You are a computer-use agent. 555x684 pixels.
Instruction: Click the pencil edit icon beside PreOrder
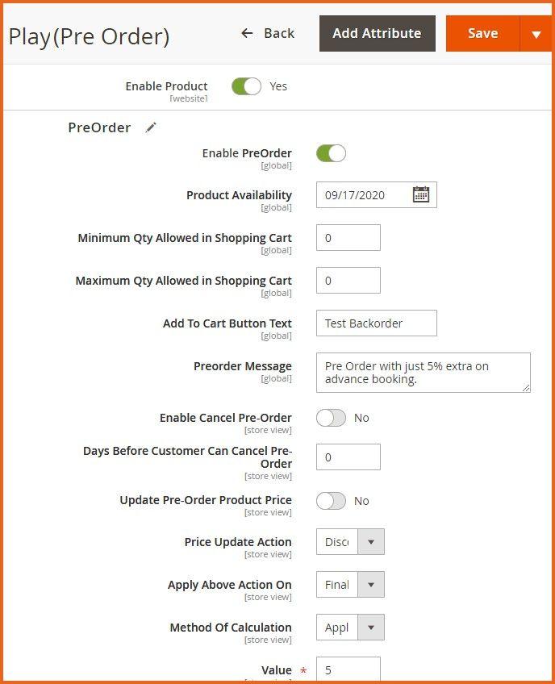(151, 127)
